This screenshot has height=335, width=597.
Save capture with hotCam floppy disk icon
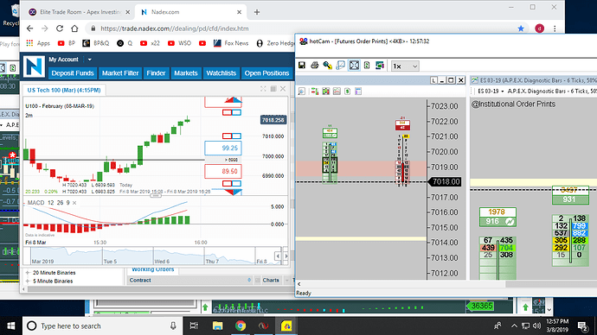pyautogui.click(x=302, y=66)
